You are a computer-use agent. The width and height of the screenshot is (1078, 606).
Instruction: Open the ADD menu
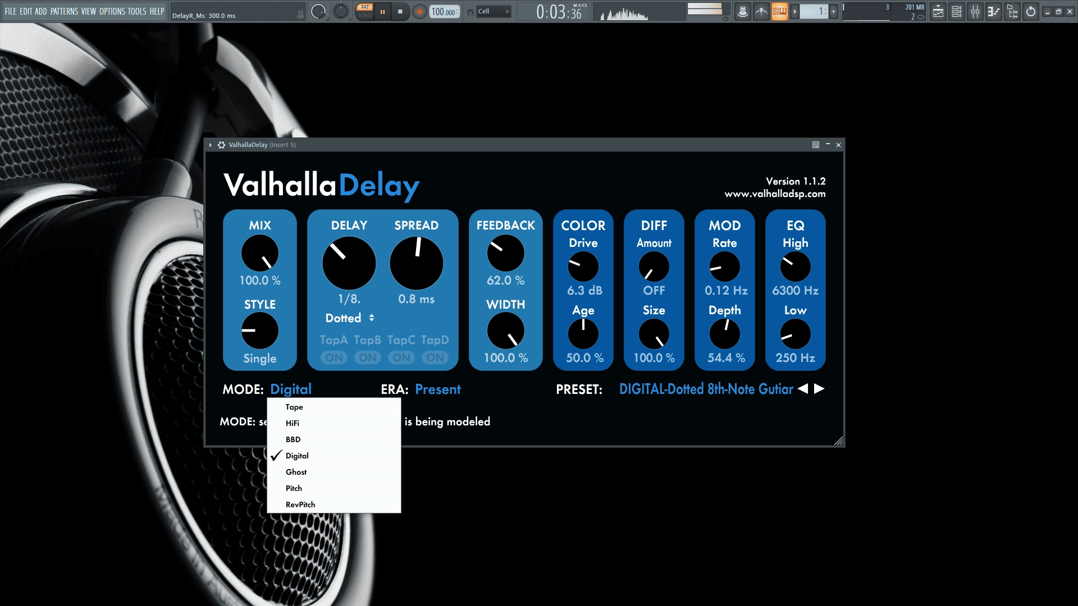[x=41, y=11]
